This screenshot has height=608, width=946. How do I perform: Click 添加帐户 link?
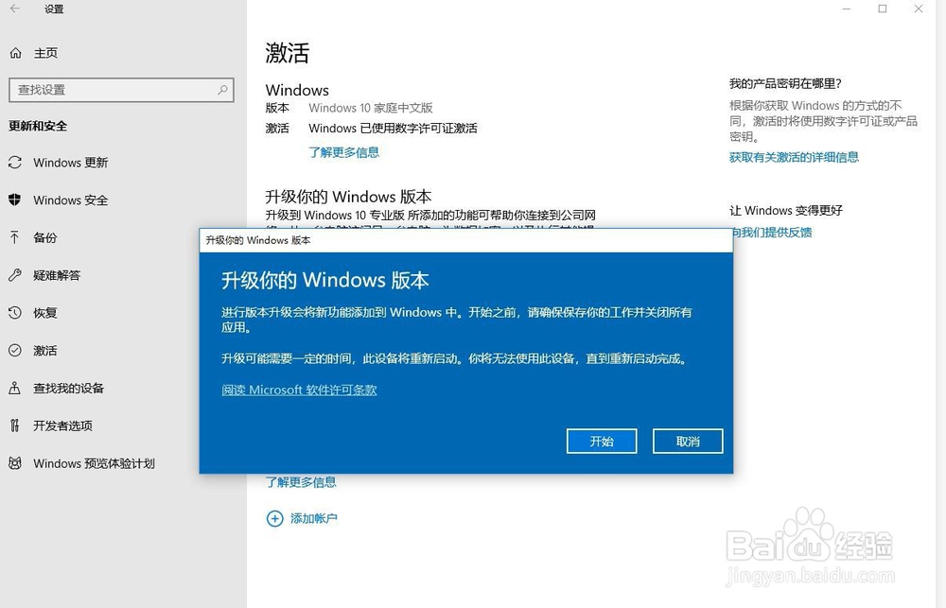point(314,518)
